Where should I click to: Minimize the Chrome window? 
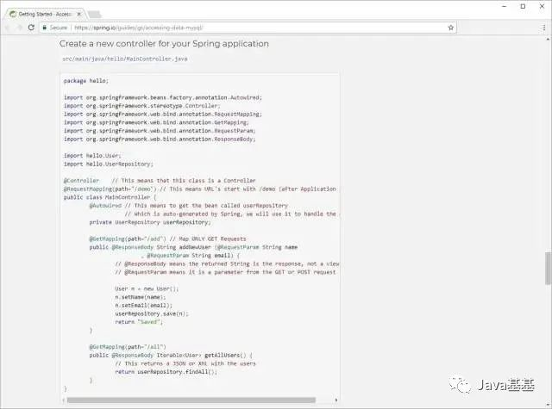[504, 6]
